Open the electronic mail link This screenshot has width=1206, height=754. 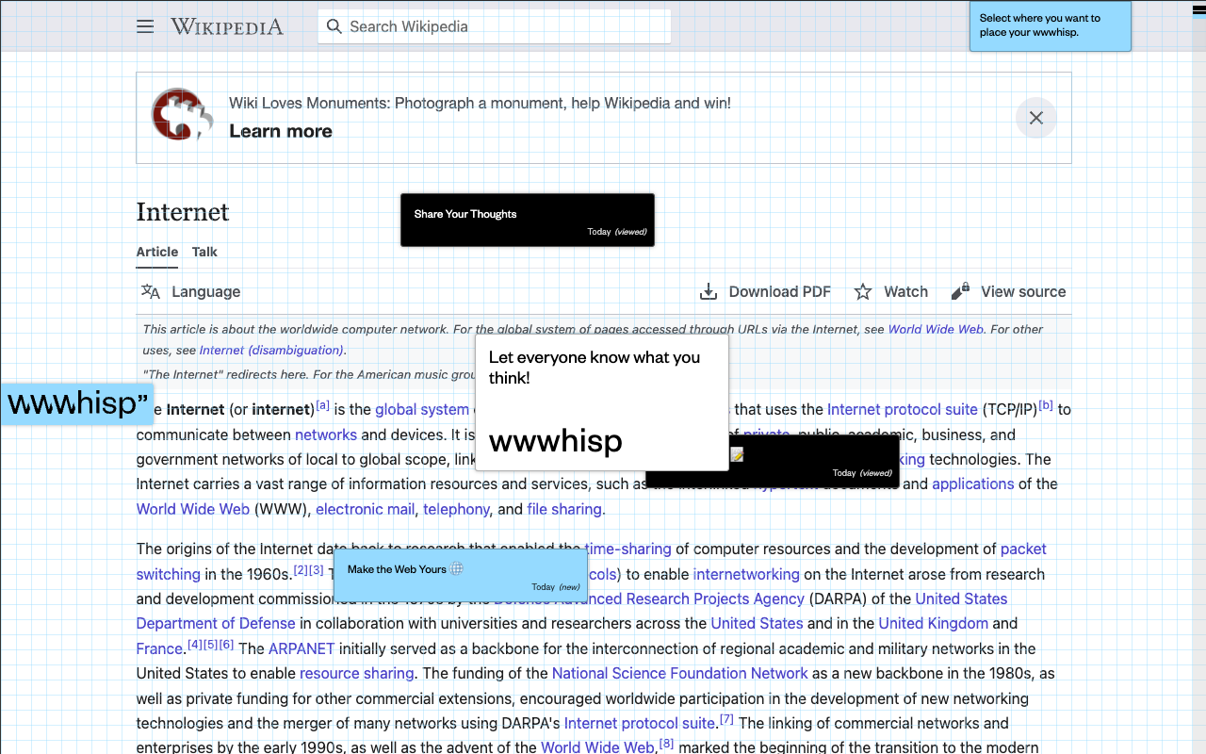pos(366,509)
